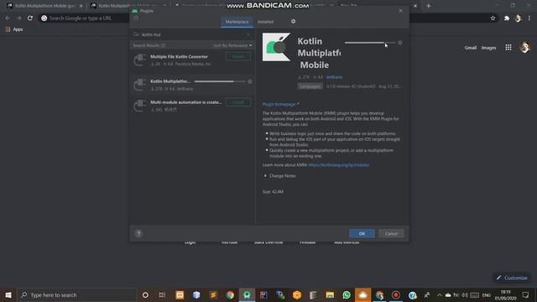Open the Chrome extensions puzzle icon
Image resolution: width=537 pixels, height=302 pixels.
click(507, 18)
